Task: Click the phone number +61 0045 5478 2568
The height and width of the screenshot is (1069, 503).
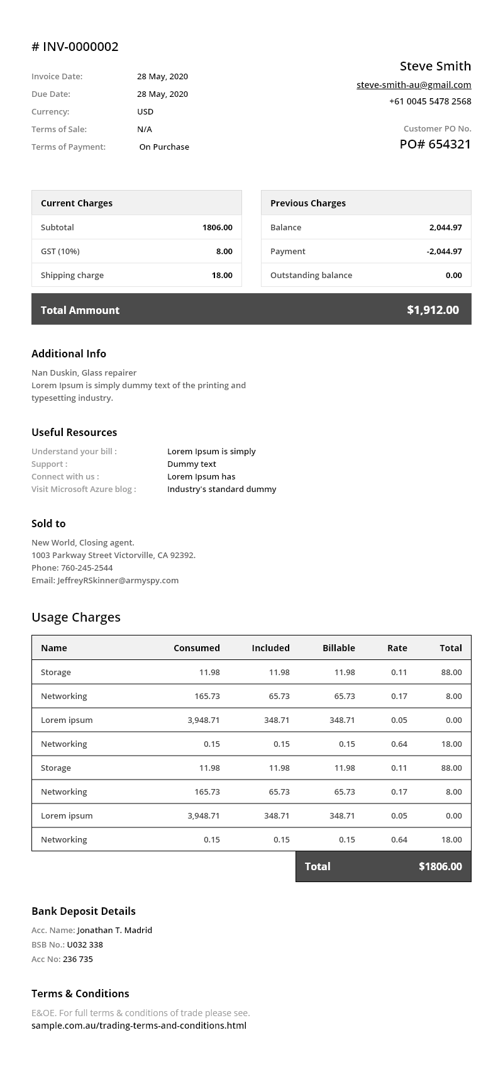Action: pos(430,101)
